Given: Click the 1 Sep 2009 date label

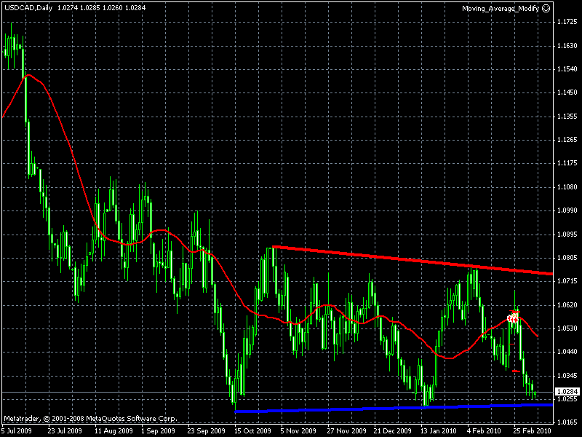Looking at the screenshot, I should 158,431.
